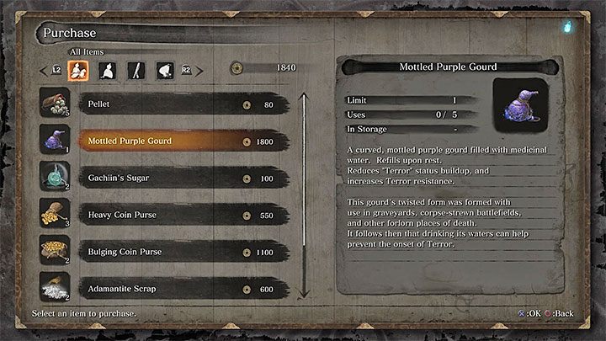The width and height of the screenshot is (606, 341).
Task: Open the stick-shaped category tab
Action: pyautogui.click(x=134, y=68)
